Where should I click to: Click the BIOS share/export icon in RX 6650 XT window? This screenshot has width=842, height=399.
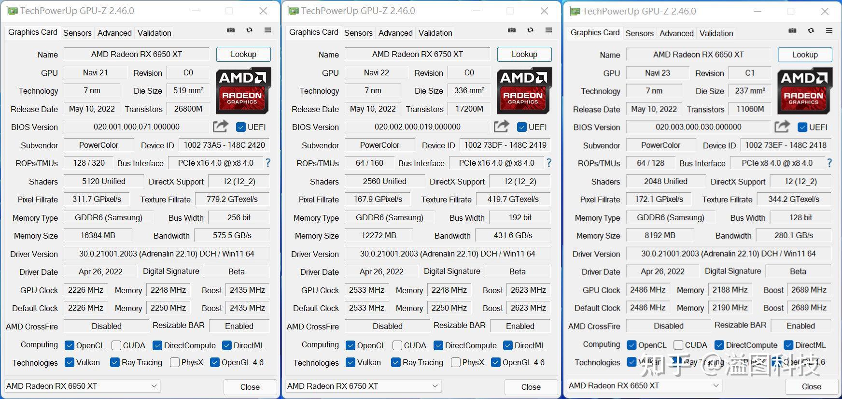pos(782,127)
